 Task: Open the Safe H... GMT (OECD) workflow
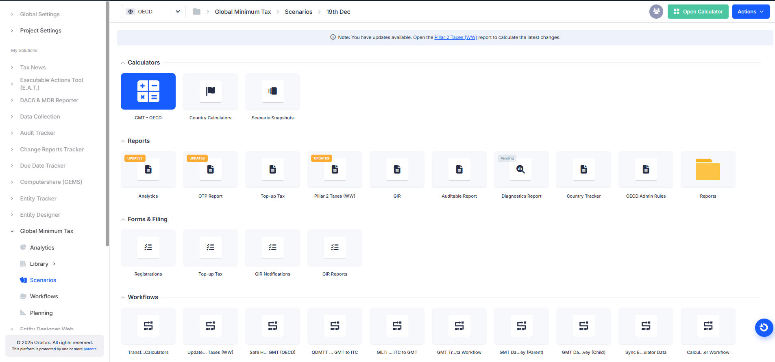[272, 326]
